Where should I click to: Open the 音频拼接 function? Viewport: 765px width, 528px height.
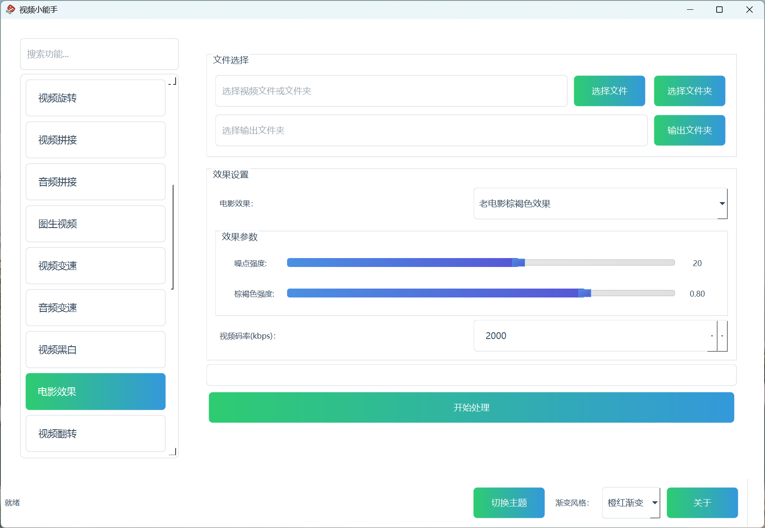(x=95, y=182)
